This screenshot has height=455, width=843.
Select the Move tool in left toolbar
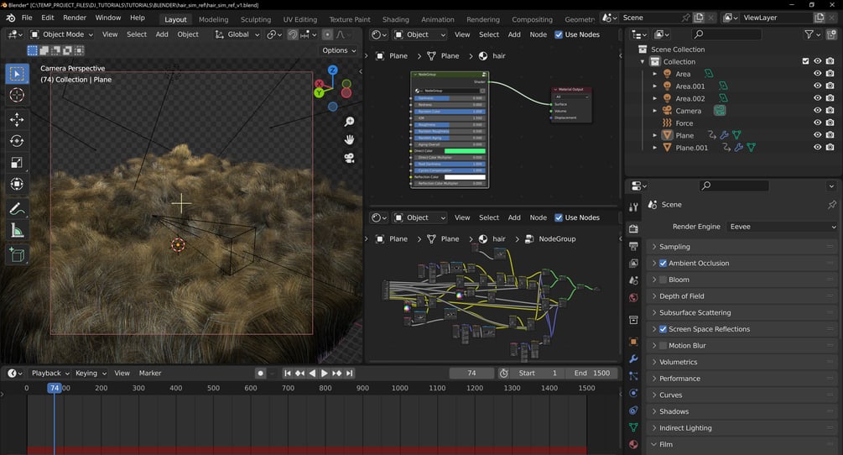click(x=17, y=119)
